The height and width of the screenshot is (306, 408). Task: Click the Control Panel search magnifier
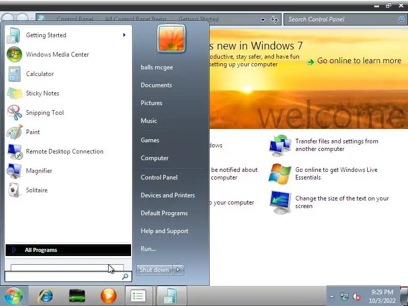coord(401,19)
